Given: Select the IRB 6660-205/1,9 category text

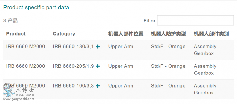Looking at the screenshot, I should 73,66.
